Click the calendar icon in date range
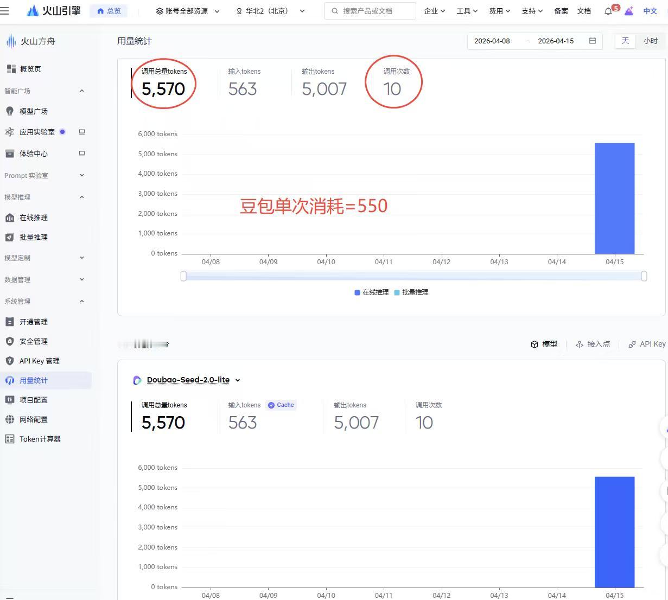The width and height of the screenshot is (668, 600). click(x=592, y=41)
